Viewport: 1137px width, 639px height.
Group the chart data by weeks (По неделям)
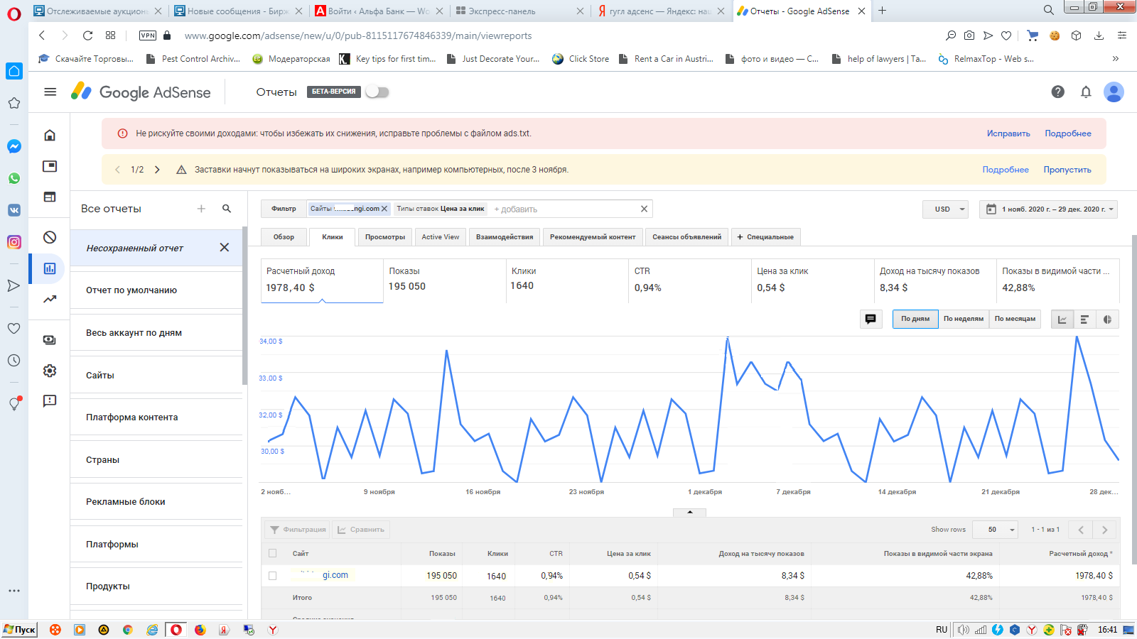963,319
